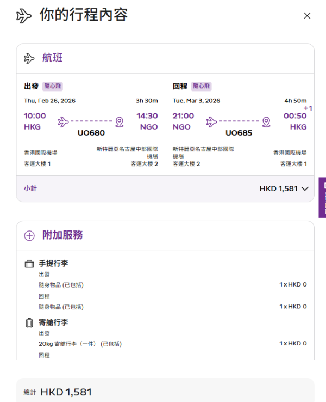Image resolution: width=326 pixels, height=402 pixels.
Task: Click the plus circle icon beside 附加服務
Action: pos(29,235)
